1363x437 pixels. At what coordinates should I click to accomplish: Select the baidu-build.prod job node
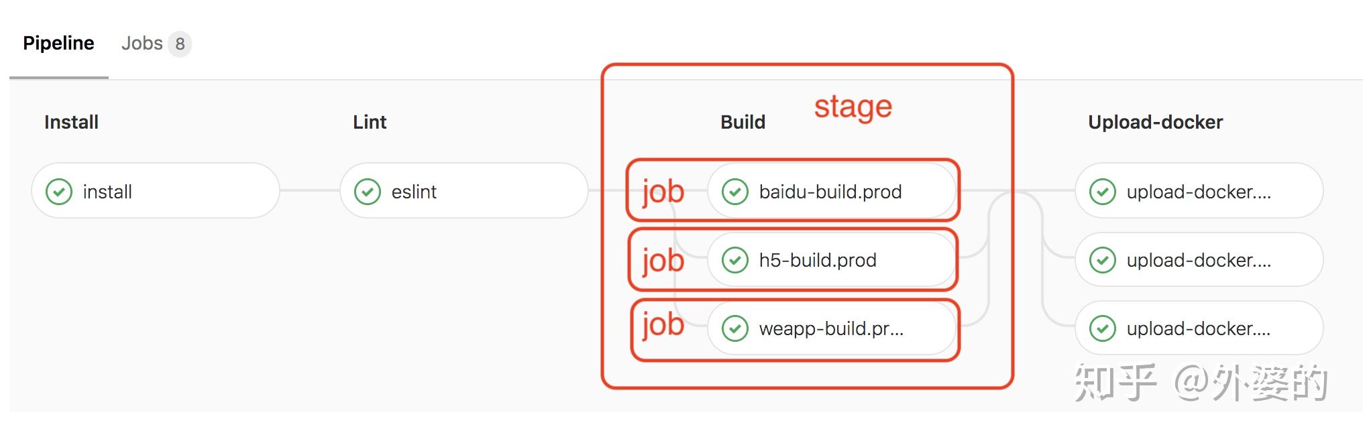point(831,191)
